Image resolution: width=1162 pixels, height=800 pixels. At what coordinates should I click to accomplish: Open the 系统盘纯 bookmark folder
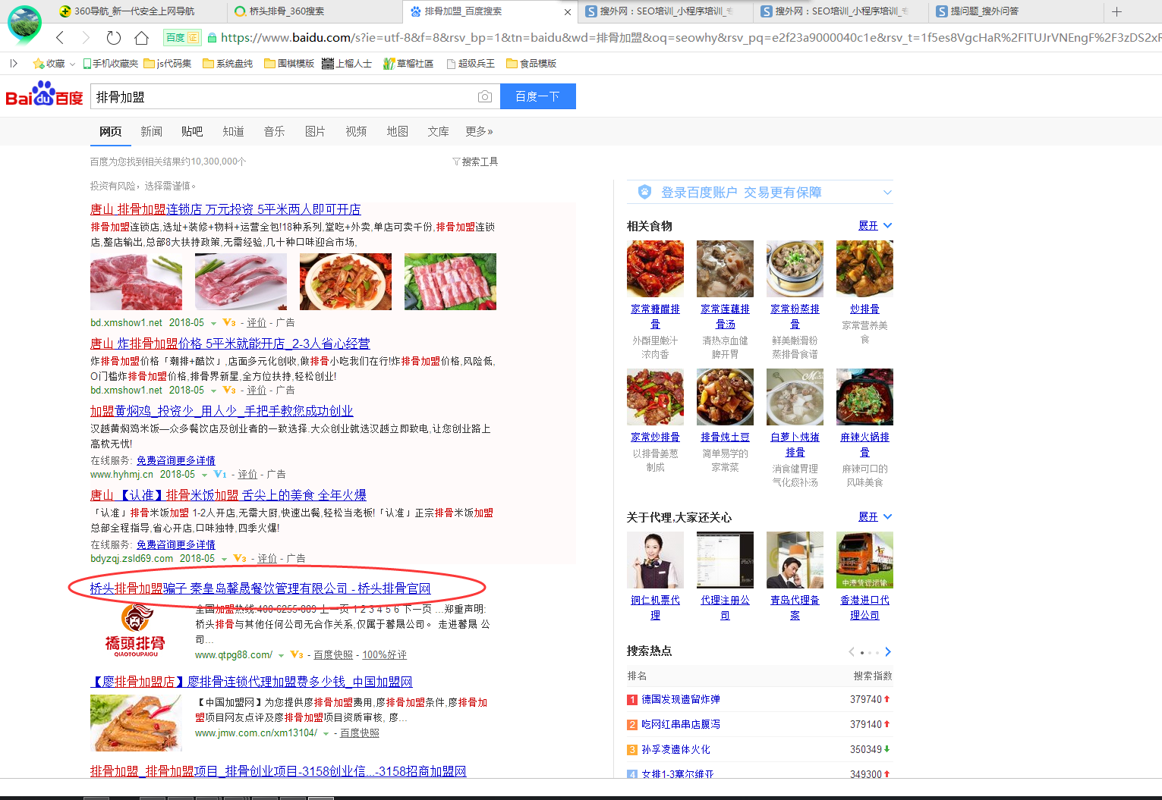click(228, 64)
